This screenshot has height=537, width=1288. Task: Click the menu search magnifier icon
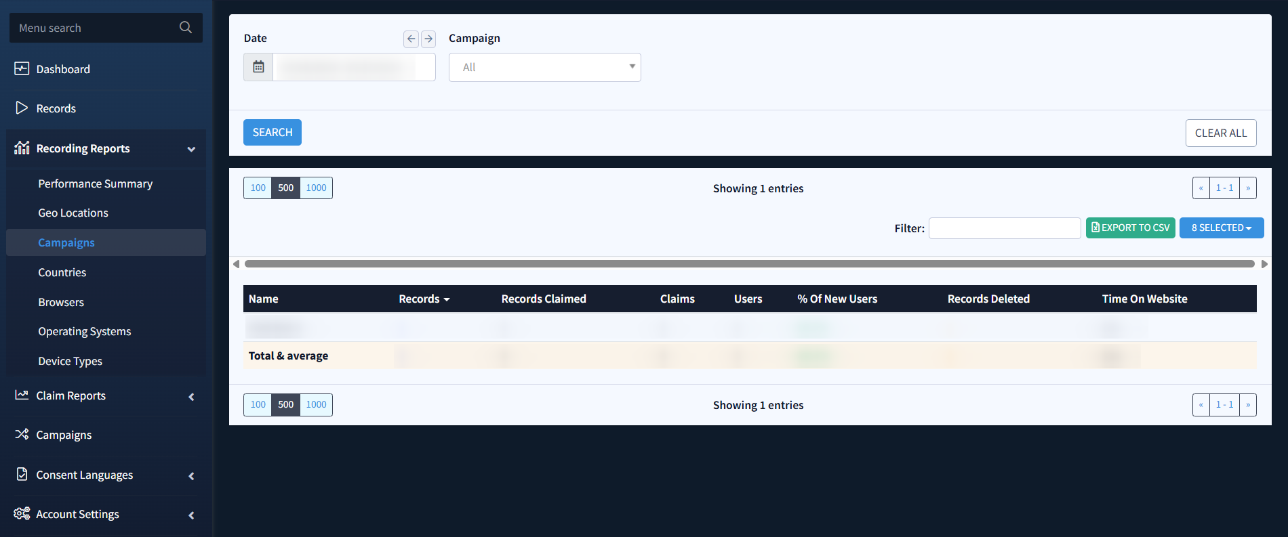coord(185,28)
